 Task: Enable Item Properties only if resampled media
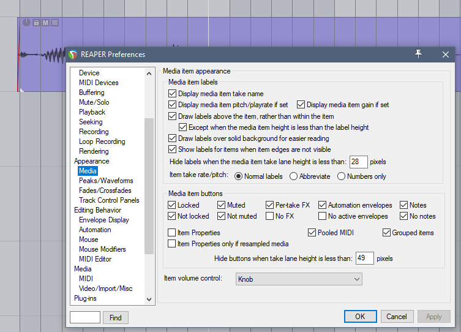pos(171,244)
